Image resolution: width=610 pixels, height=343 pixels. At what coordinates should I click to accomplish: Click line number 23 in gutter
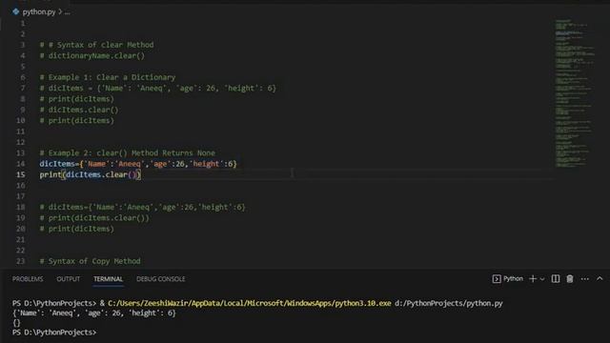(x=21, y=261)
